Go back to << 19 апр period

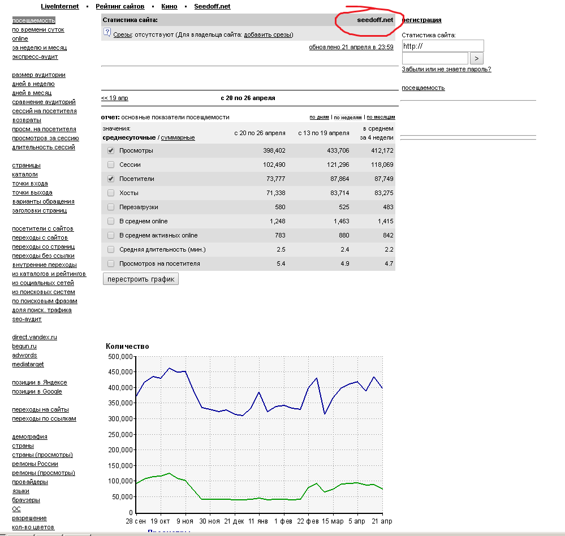115,98
